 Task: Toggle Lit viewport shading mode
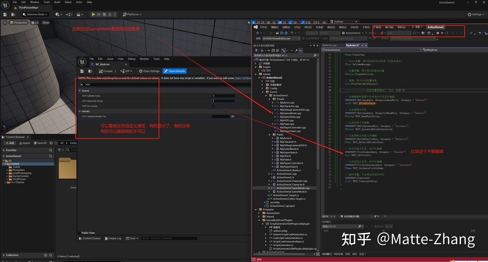pyautogui.click(x=34, y=22)
